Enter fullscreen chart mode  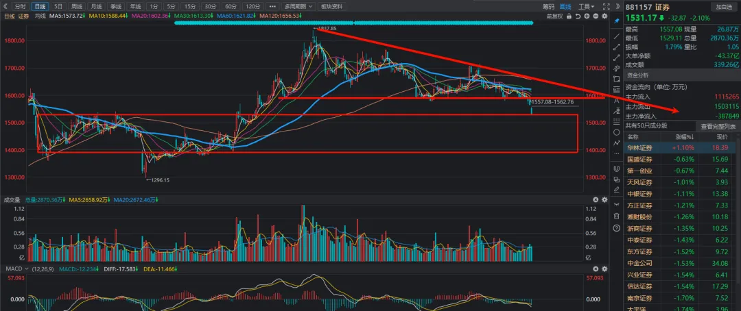tap(607, 7)
